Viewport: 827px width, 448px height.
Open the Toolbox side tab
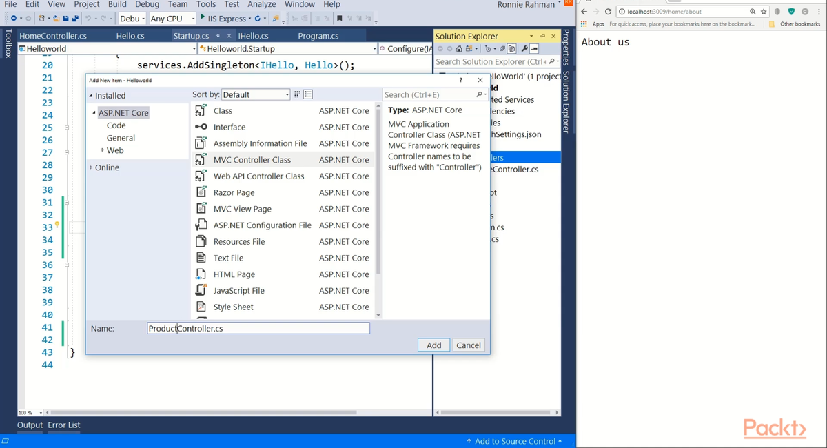(x=8, y=43)
